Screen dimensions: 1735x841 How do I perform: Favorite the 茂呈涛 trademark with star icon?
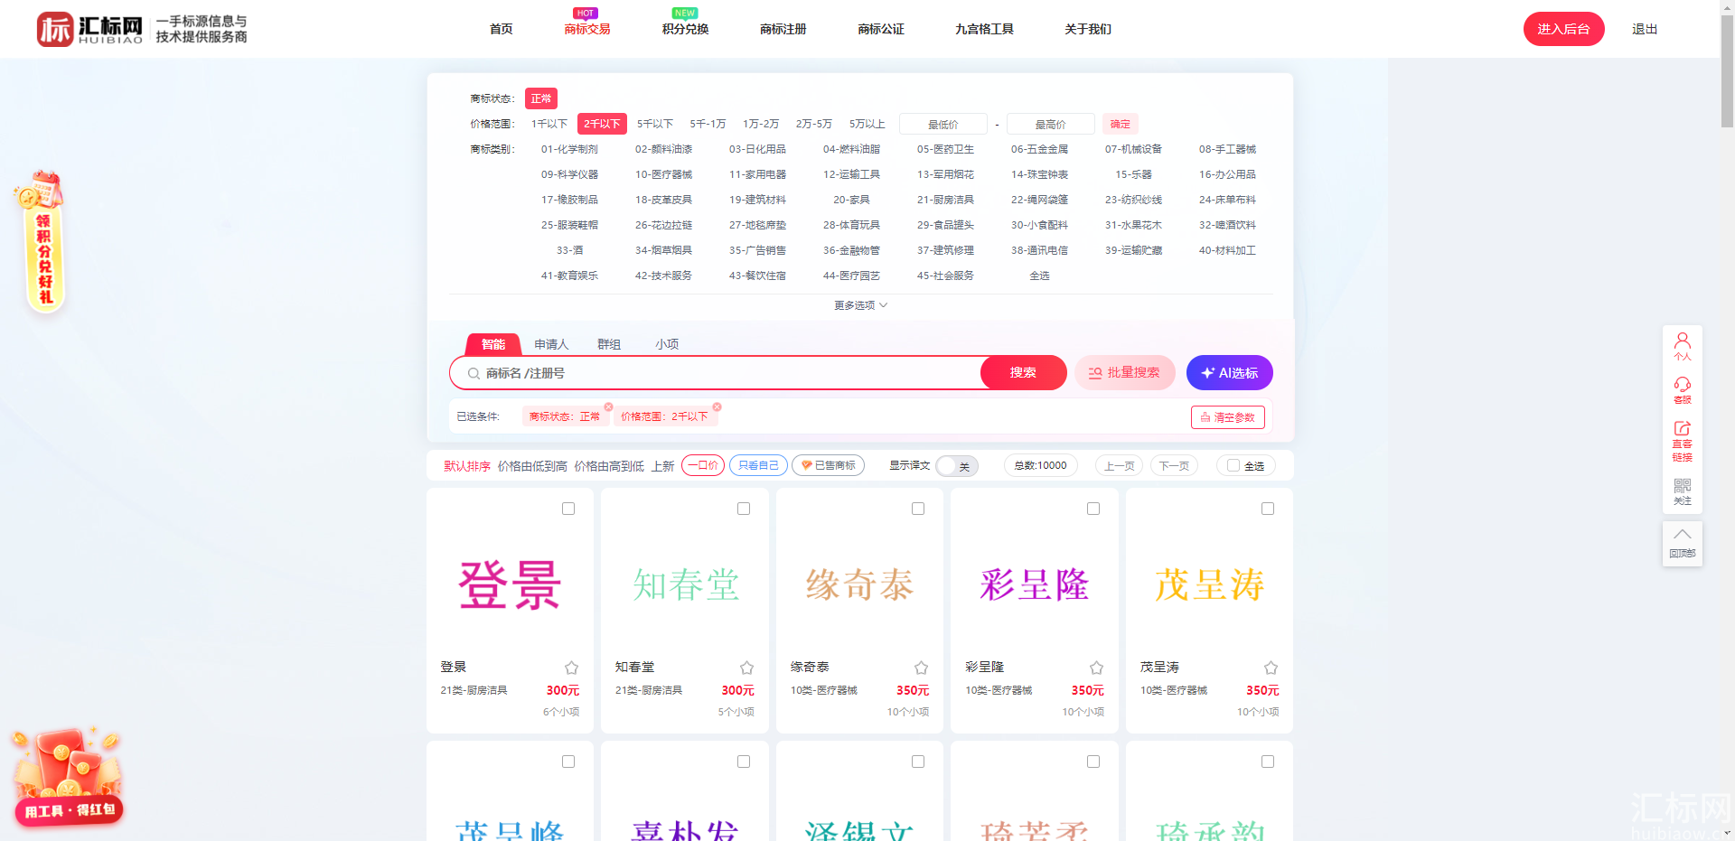pyautogui.click(x=1271, y=668)
